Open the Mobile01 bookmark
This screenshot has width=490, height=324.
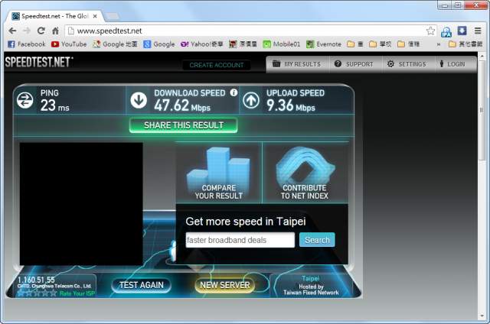tap(282, 44)
